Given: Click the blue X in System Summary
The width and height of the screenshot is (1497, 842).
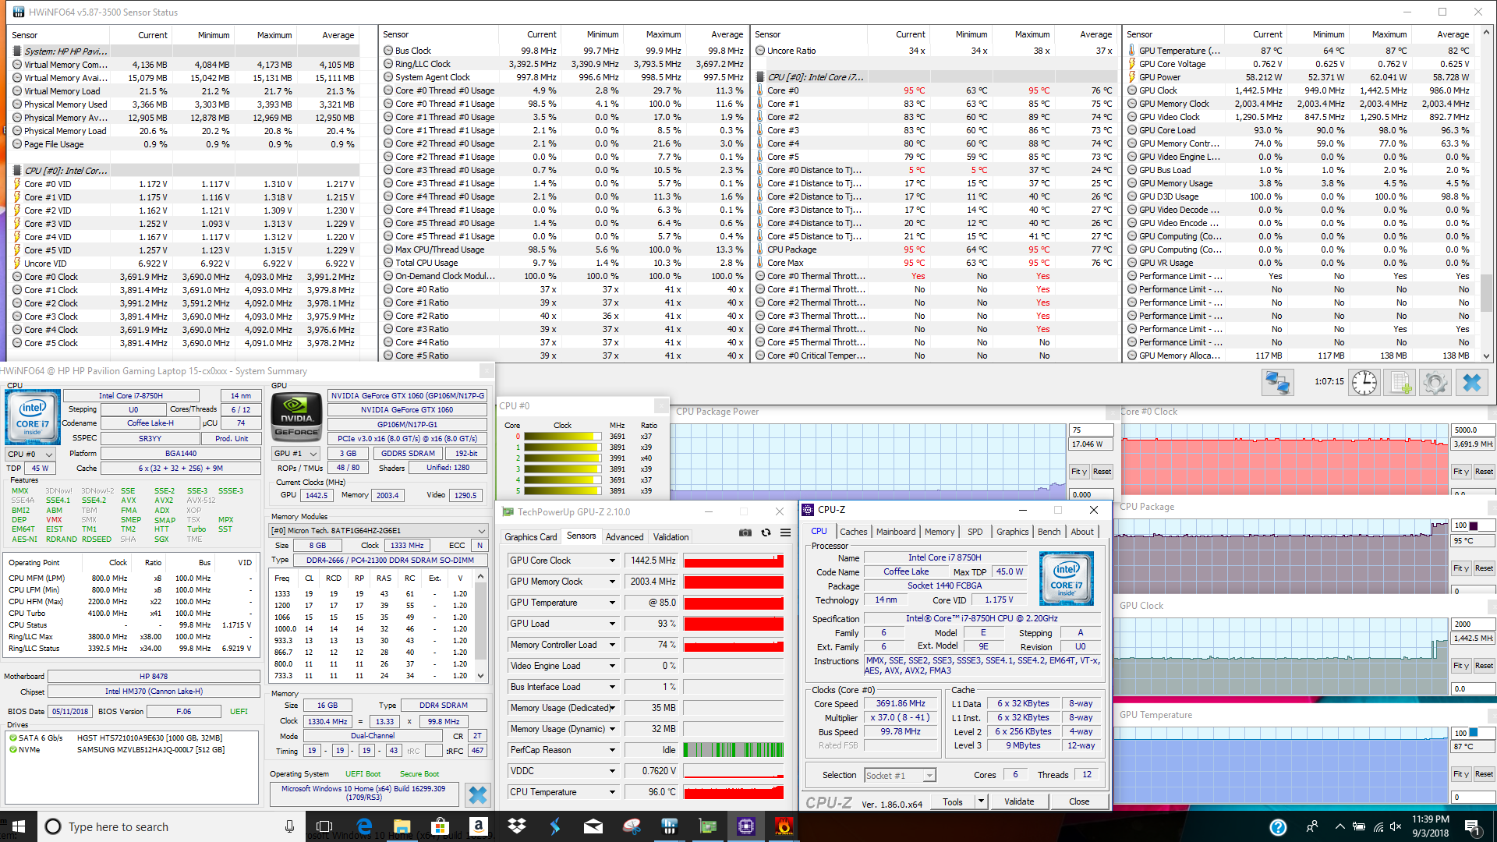Looking at the screenshot, I should (477, 794).
